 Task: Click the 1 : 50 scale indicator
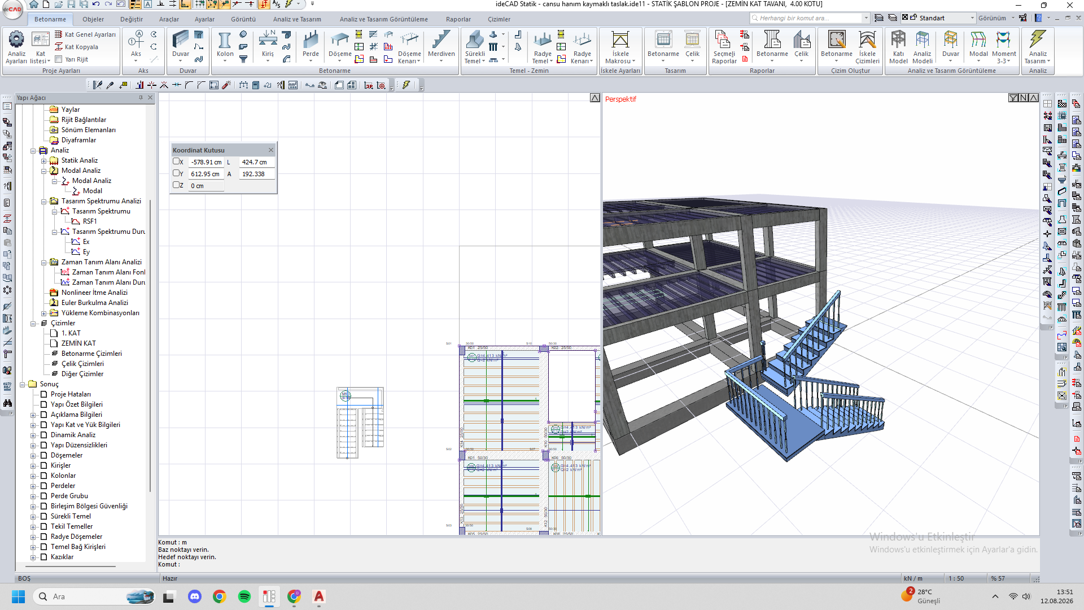956,578
